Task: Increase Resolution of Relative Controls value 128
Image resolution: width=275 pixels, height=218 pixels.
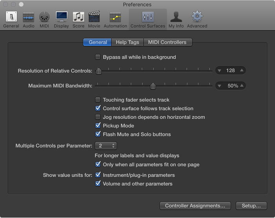Action: tap(242, 70)
